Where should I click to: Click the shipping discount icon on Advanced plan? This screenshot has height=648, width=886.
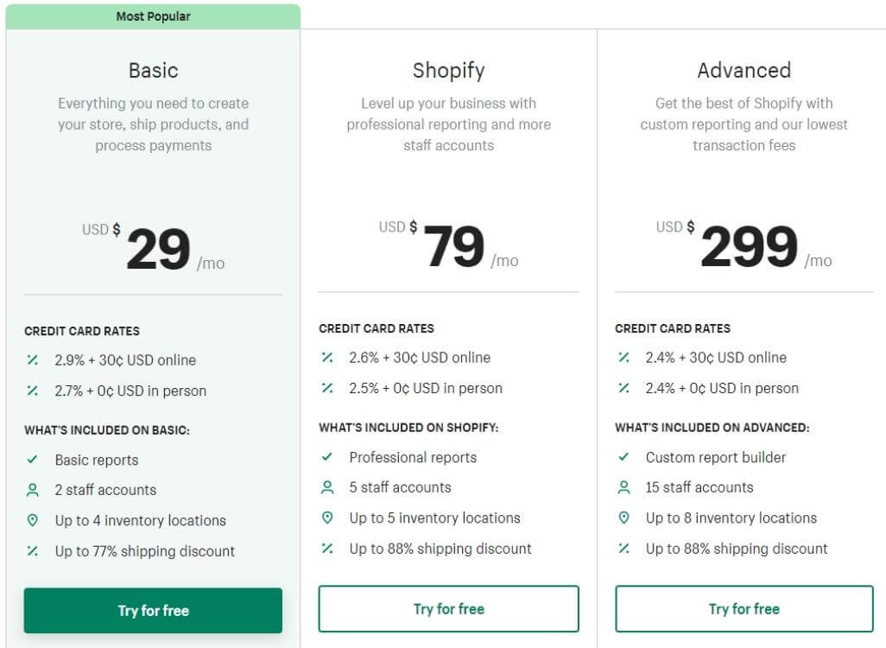tap(622, 548)
